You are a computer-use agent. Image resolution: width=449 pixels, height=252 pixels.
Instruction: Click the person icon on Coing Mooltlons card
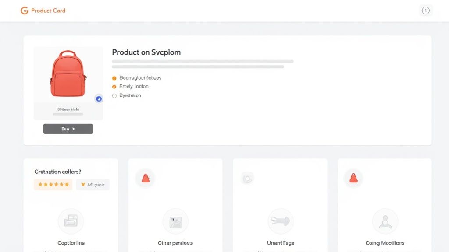(385, 221)
